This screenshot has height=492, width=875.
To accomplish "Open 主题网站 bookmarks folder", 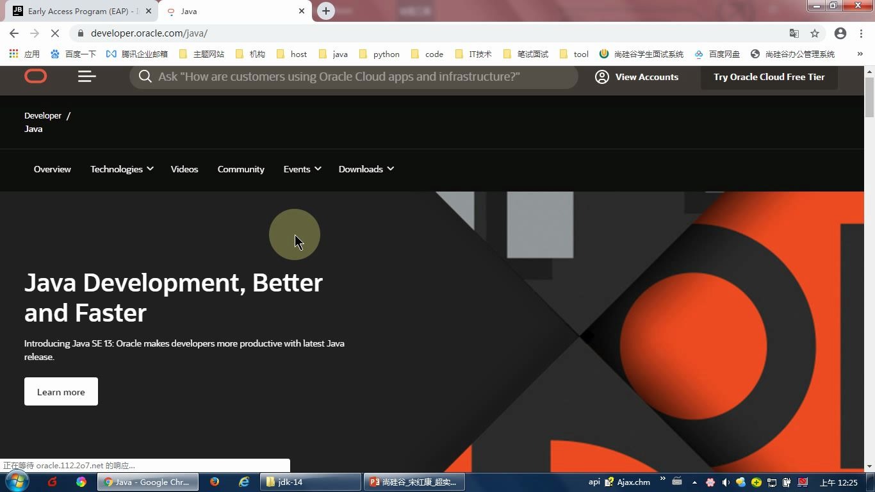I will (x=202, y=54).
